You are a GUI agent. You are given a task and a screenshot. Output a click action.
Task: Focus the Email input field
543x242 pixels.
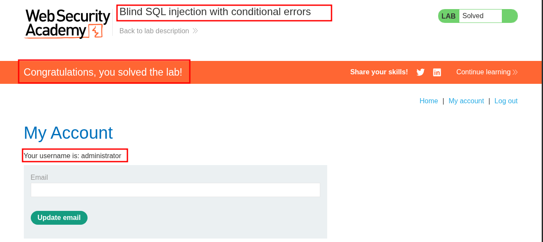tap(175, 190)
